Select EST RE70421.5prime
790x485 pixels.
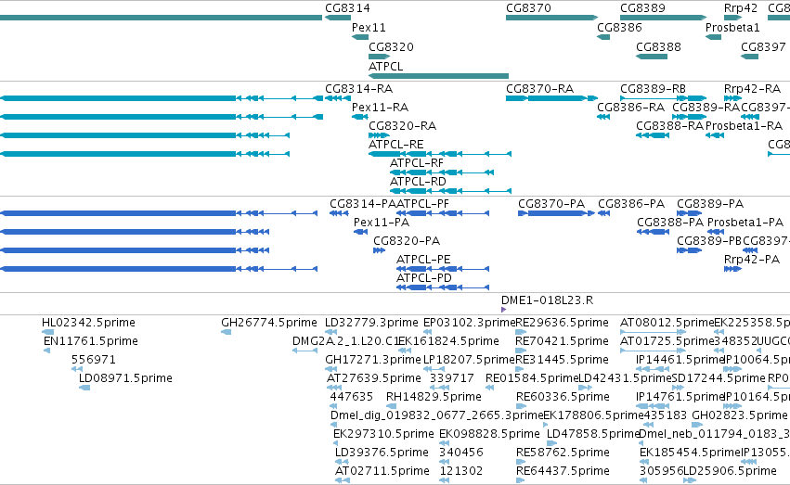click(x=562, y=341)
